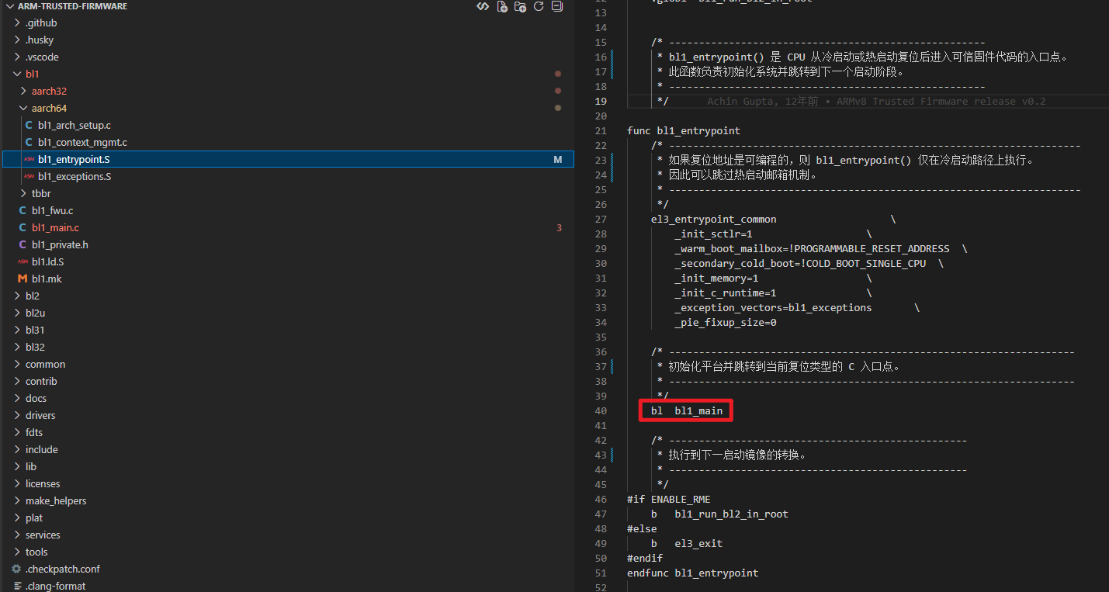
Task: Click '_pie_fixup_size=0' on line 34
Action: tap(726, 323)
